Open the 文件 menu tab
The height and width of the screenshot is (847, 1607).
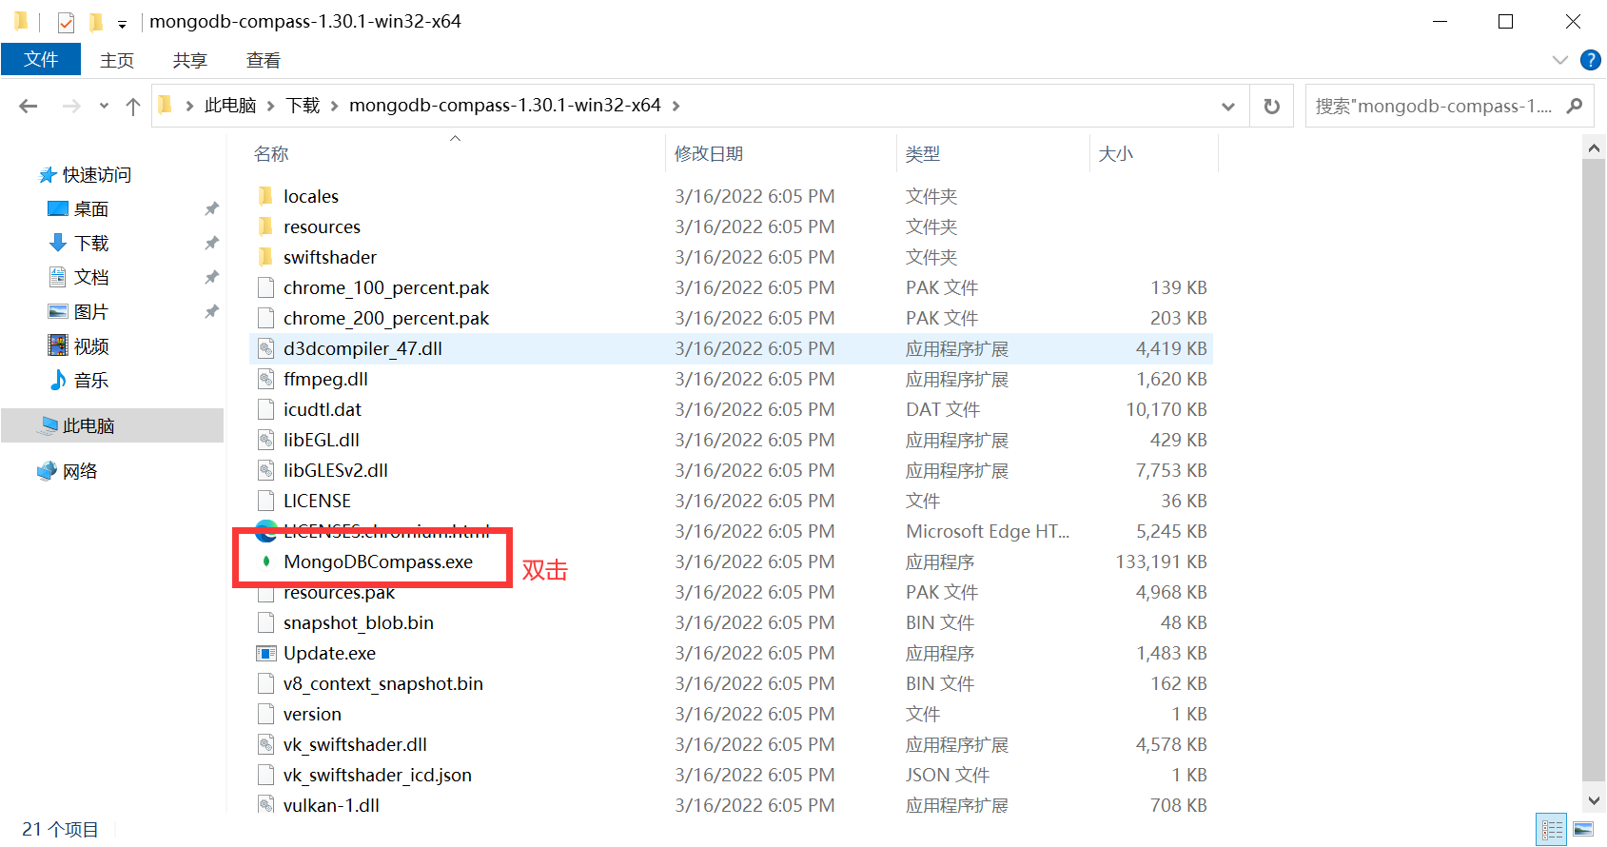click(x=41, y=60)
